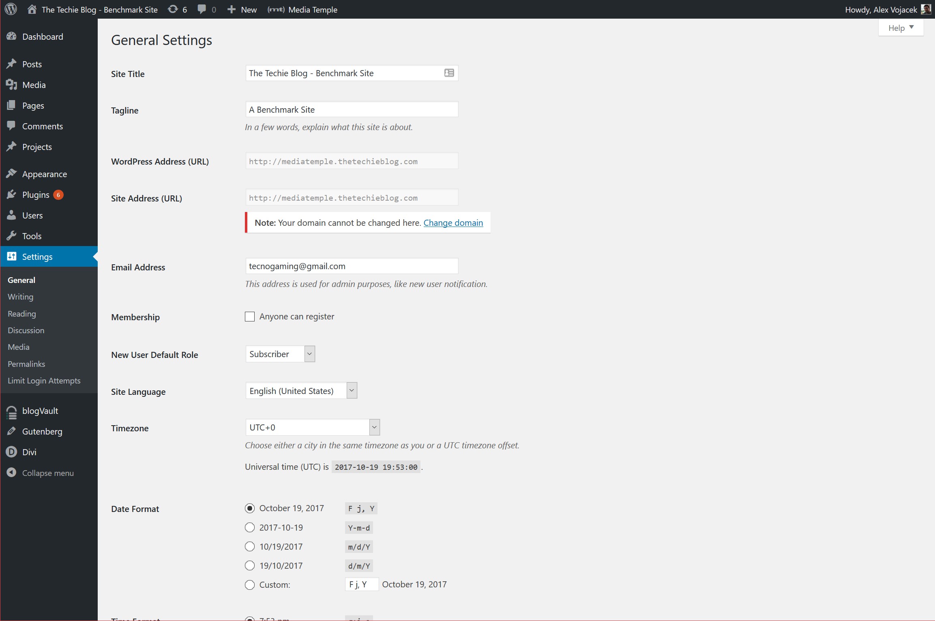The height and width of the screenshot is (621, 935).
Task: Open the comments bubble icon in admin bar
Action: click(202, 9)
